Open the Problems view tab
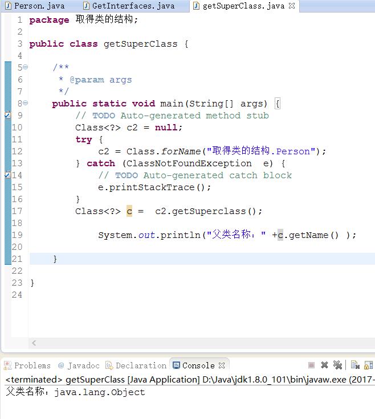This screenshot has width=375, height=419. click(x=28, y=365)
